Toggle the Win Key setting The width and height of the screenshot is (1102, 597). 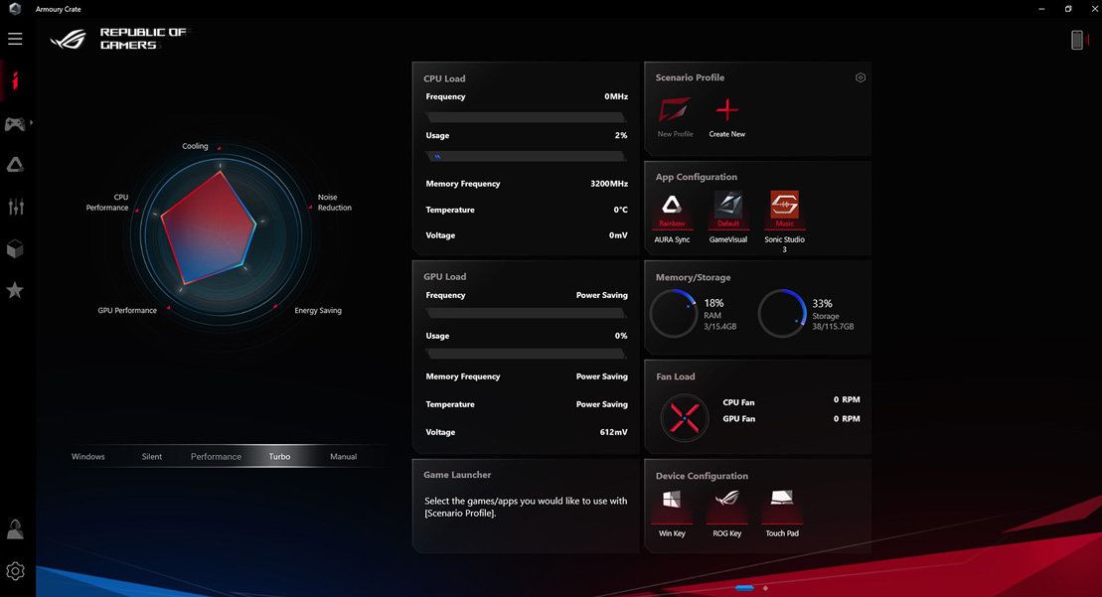673,504
